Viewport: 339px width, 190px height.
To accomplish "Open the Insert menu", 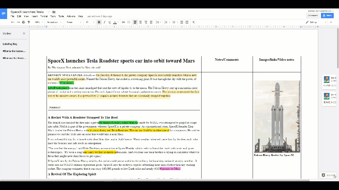I will (35, 16).
